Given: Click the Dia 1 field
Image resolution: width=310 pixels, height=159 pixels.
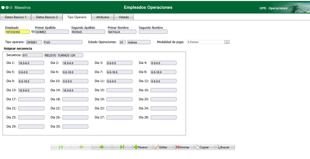Looking at the screenshot, I should [31, 63].
